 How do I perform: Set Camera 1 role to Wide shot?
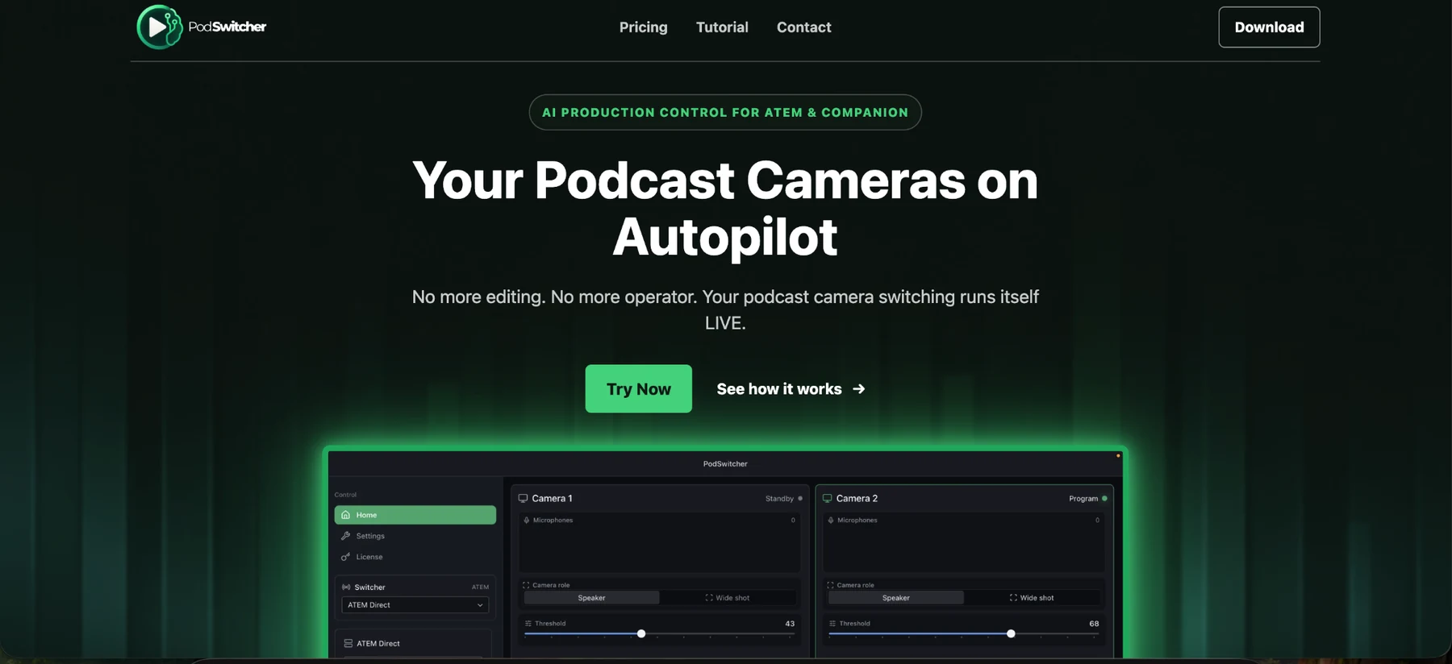tap(728, 598)
